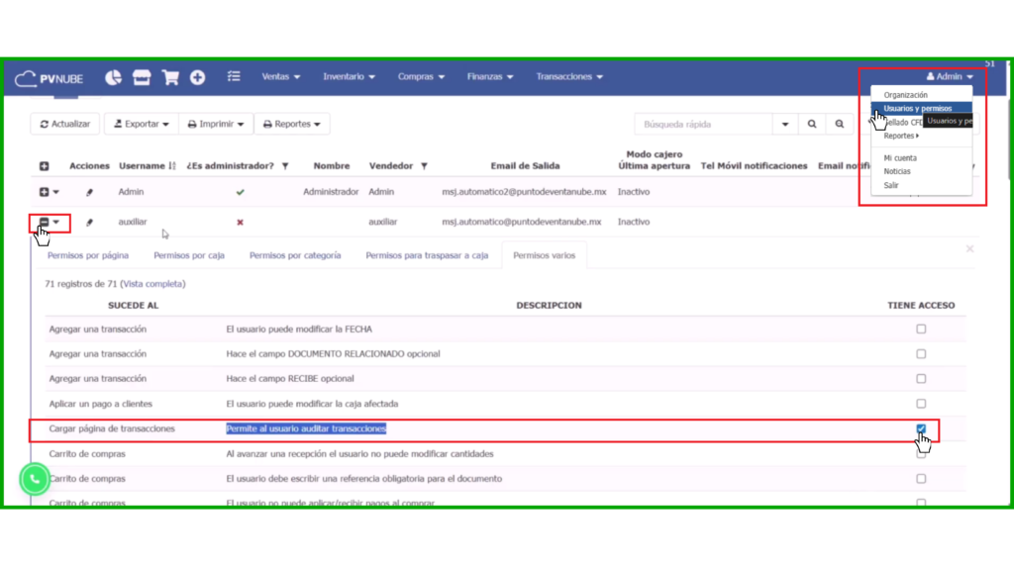This screenshot has width=1014, height=570.
Task: Click the shopping cart icon
Action: [x=170, y=77]
